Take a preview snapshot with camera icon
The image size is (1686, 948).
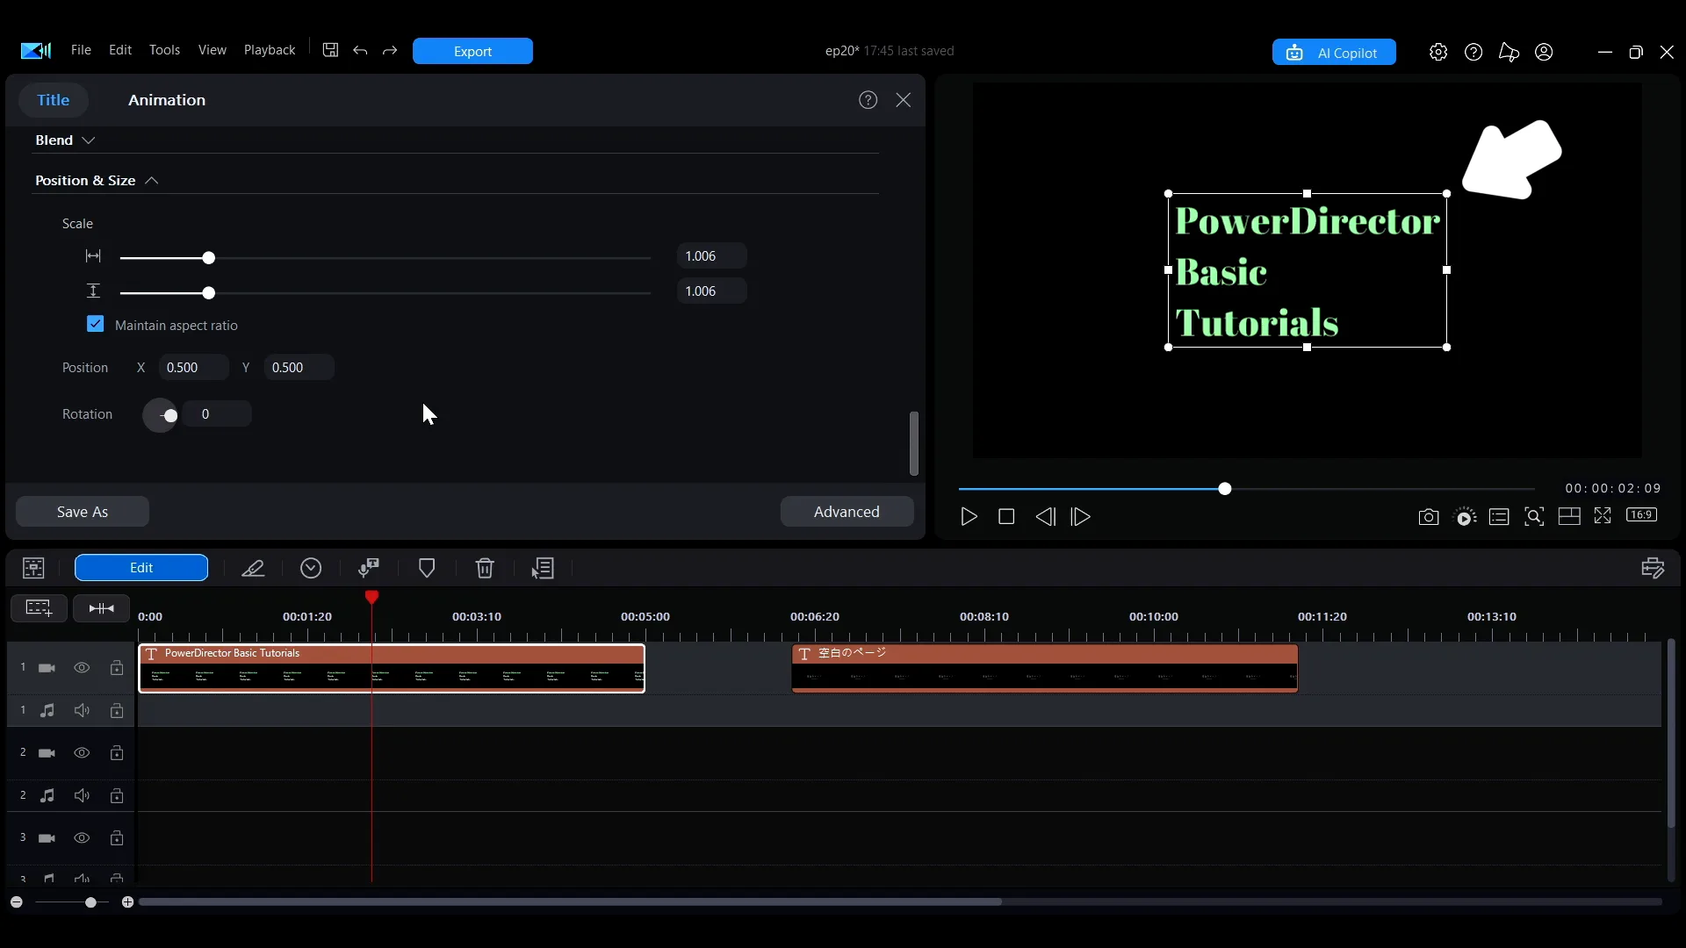(x=1429, y=517)
